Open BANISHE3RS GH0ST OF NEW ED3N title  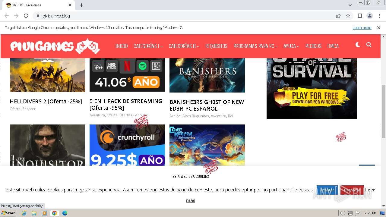(x=207, y=105)
